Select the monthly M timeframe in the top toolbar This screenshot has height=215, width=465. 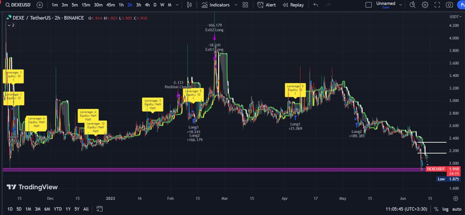tap(170, 5)
